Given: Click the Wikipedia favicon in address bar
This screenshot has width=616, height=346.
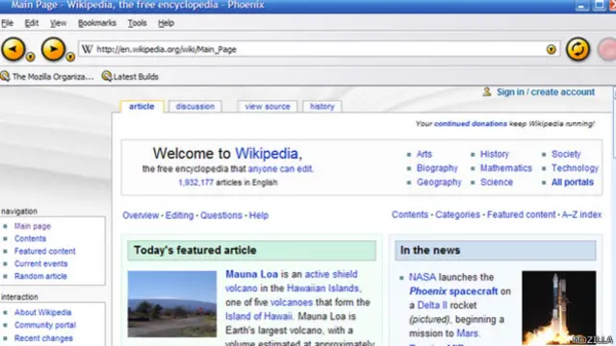Looking at the screenshot, I should [x=88, y=49].
